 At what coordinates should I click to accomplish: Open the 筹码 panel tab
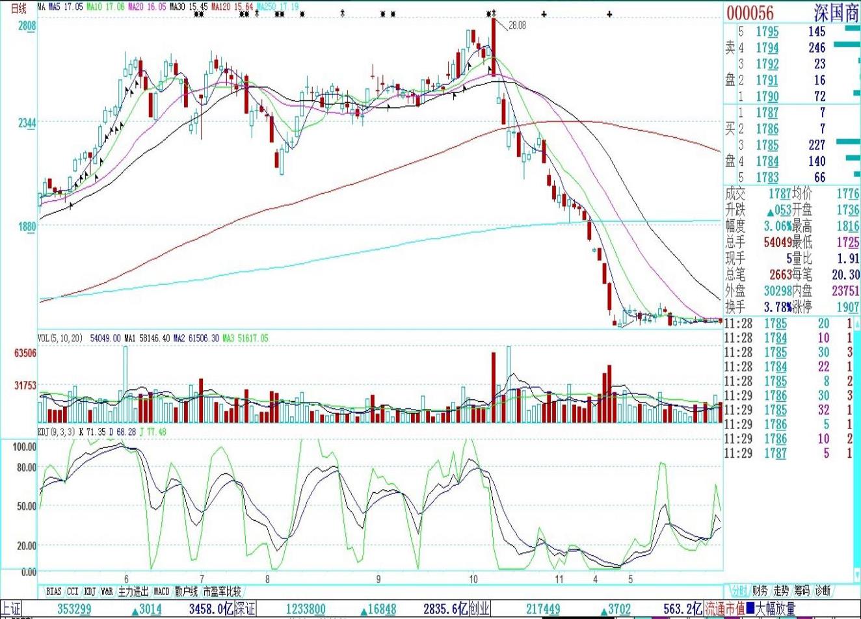point(801,590)
